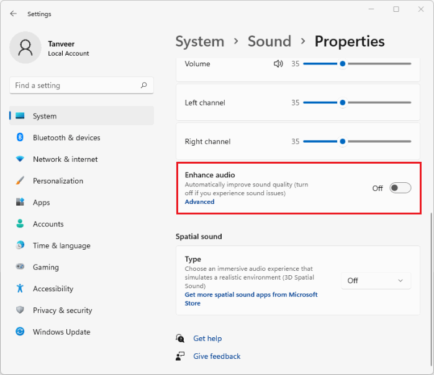Screen dimensions: 434x375
Task: Click the Get help link
Action: 207,338
